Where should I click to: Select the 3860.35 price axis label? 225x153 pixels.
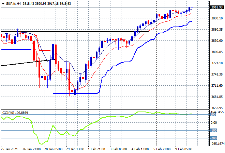217,29
